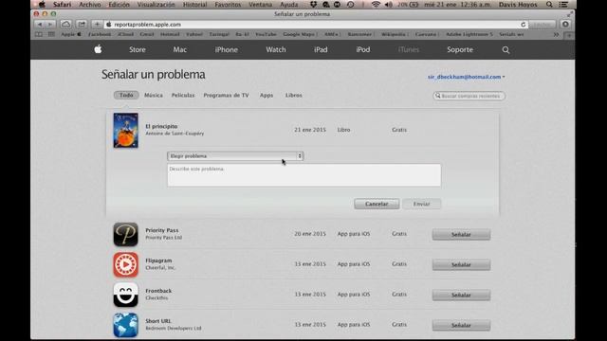Open the Historial menu

[194, 5]
